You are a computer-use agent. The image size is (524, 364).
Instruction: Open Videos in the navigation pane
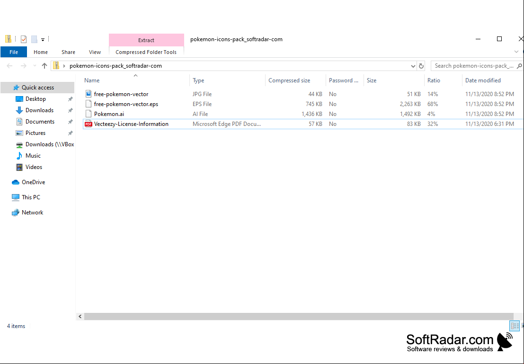click(34, 167)
